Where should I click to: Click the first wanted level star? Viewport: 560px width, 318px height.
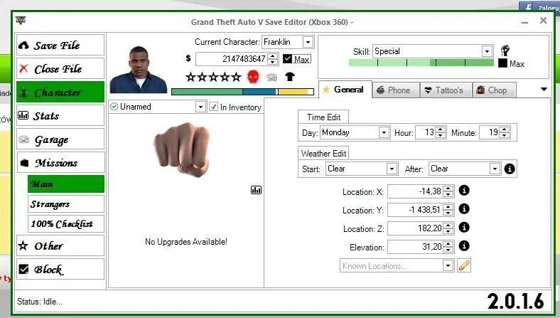coord(190,77)
